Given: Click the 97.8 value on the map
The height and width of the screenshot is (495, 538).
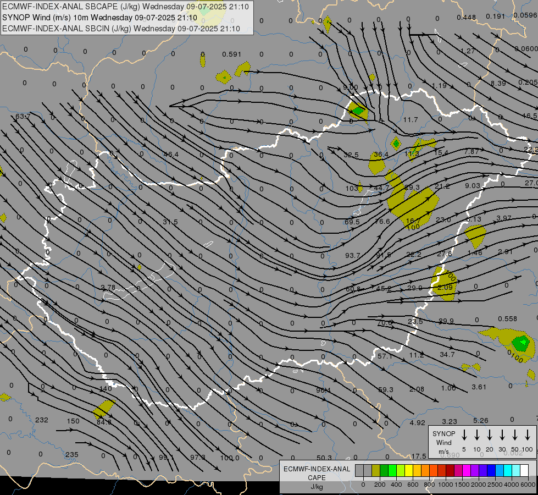Looking at the screenshot, I should pyautogui.click(x=198, y=458).
